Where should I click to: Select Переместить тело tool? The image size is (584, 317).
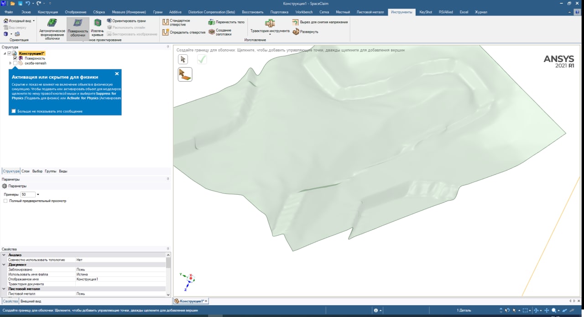226,22
